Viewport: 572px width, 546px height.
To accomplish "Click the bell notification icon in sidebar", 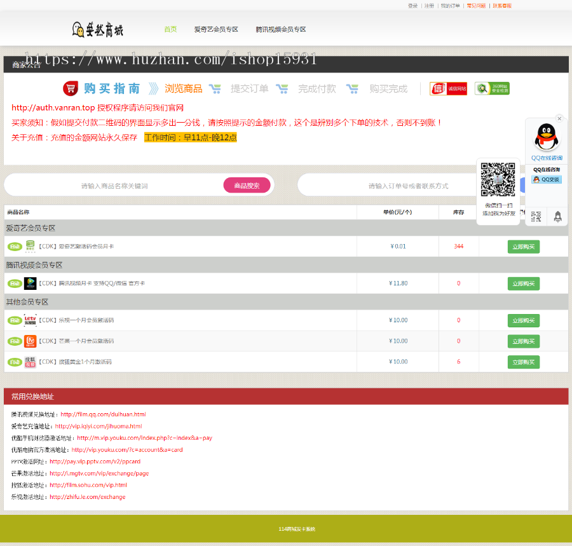I will click(x=558, y=217).
